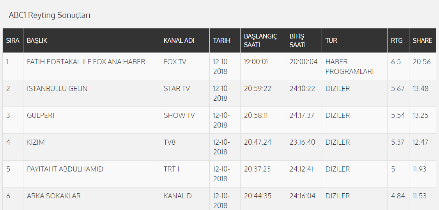
Task: Select the HABER PROGRAMLARI genre cell
Action: [349, 66]
